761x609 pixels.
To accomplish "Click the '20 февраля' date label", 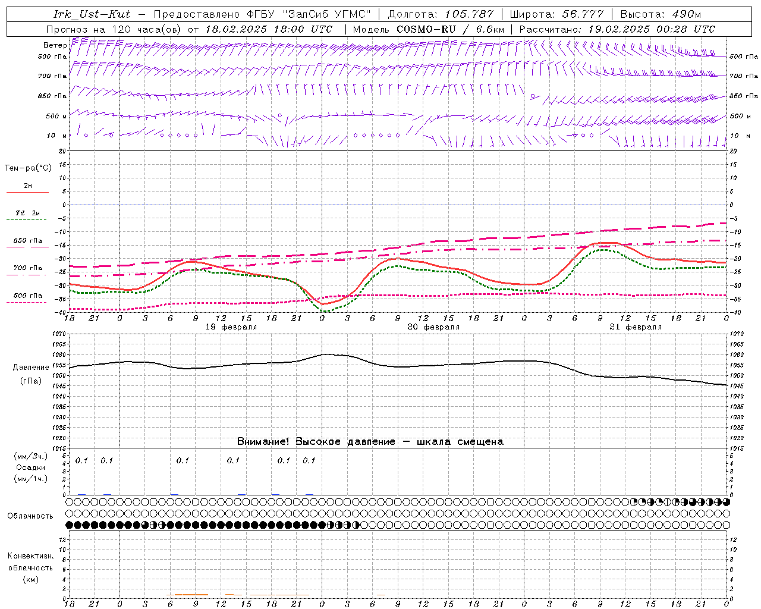I will [x=433, y=327].
